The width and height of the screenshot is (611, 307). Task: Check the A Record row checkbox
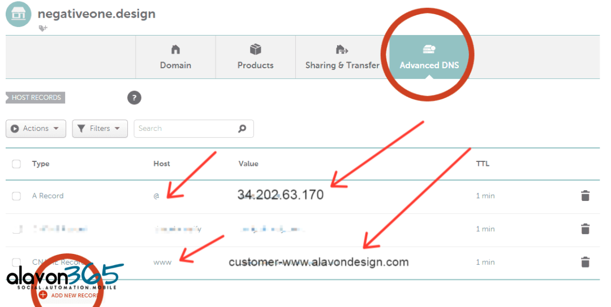(x=16, y=196)
